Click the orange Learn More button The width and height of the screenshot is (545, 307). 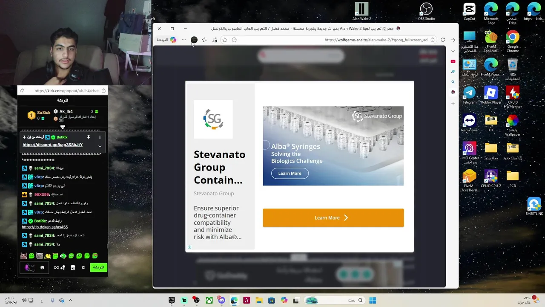pyautogui.click(x=333, y=217)
